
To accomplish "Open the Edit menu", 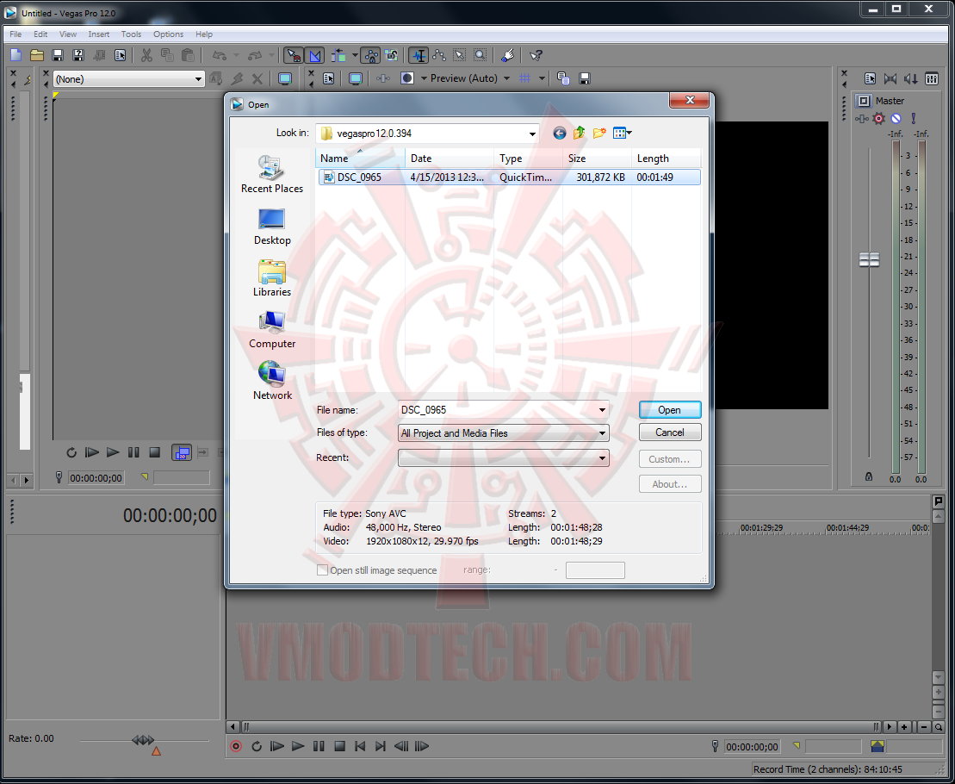I will point(40,34).
